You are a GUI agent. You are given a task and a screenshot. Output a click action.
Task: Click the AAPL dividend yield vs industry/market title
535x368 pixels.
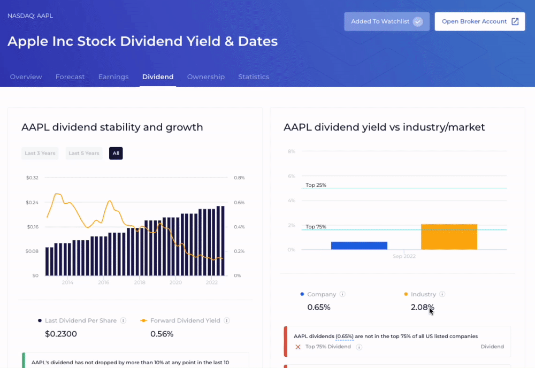tap(384, 127)
